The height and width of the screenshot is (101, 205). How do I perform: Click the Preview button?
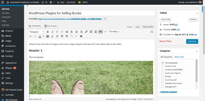coord(193,19)
